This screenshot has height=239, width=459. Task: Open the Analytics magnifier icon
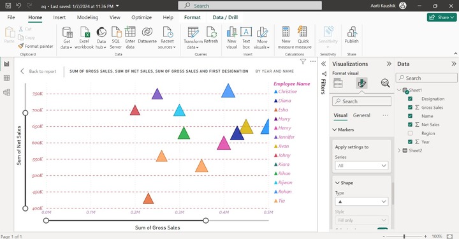(x=385, y=83)
